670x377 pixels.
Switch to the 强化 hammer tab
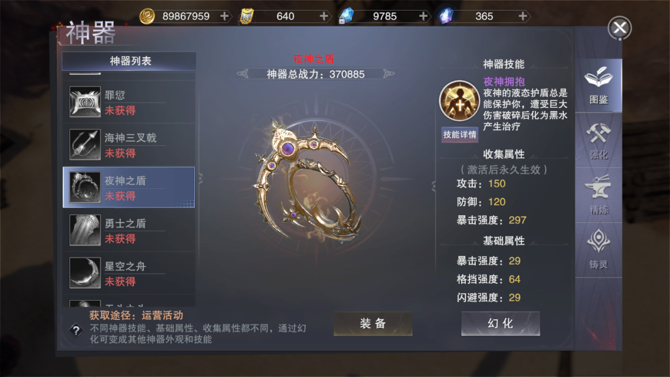tap(598, 141)
